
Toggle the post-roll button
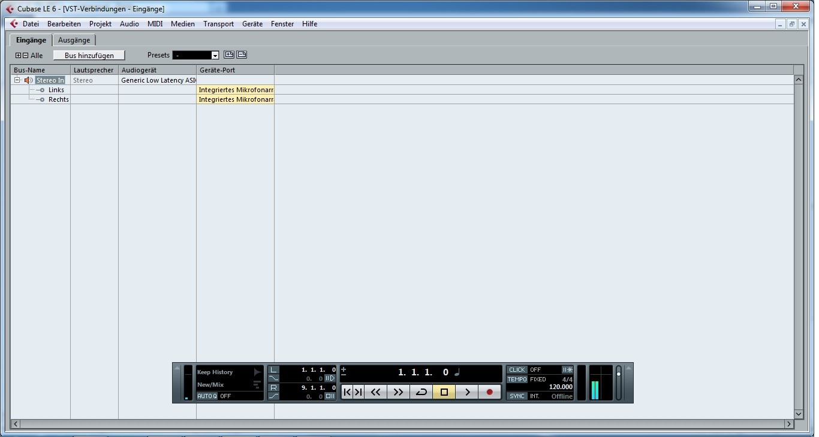point(330,396)
